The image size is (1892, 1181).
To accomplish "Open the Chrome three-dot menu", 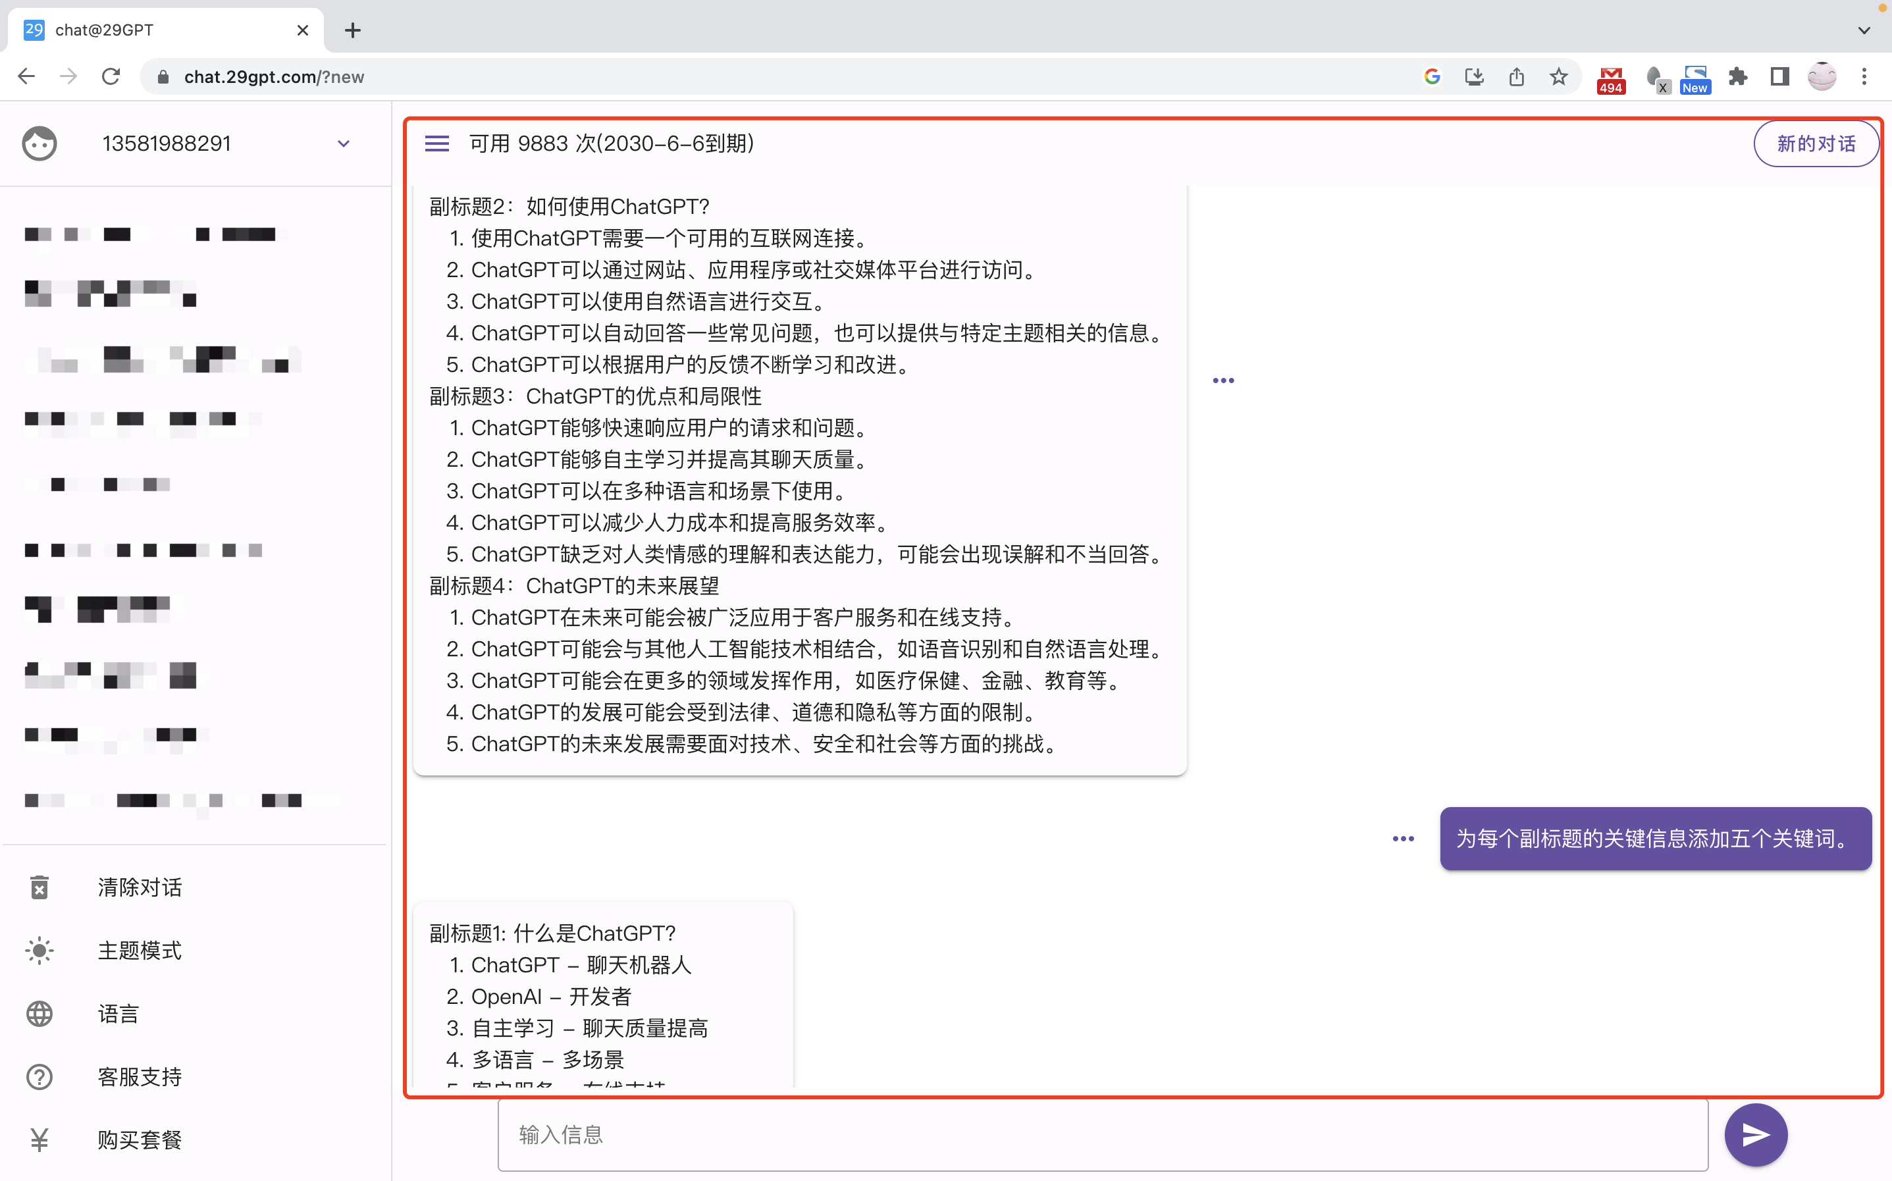I will (x=1864, y=76).
